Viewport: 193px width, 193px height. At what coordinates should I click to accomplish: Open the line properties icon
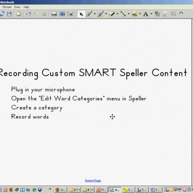pyautogui.click(x=173, y=14)
